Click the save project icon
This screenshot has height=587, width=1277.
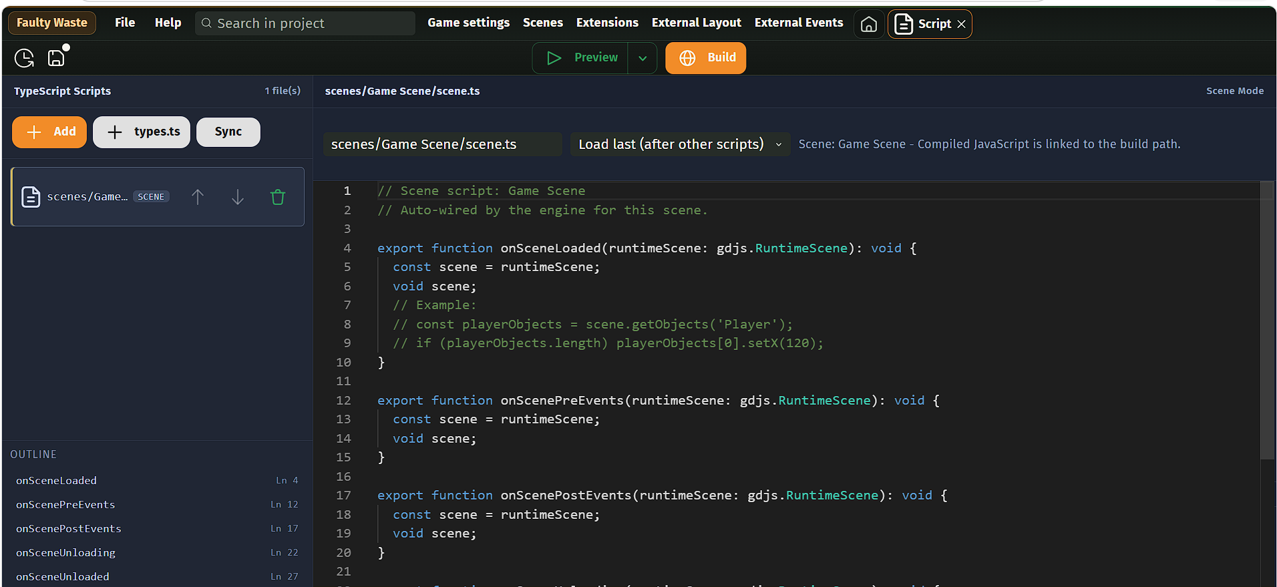point(57,58)
